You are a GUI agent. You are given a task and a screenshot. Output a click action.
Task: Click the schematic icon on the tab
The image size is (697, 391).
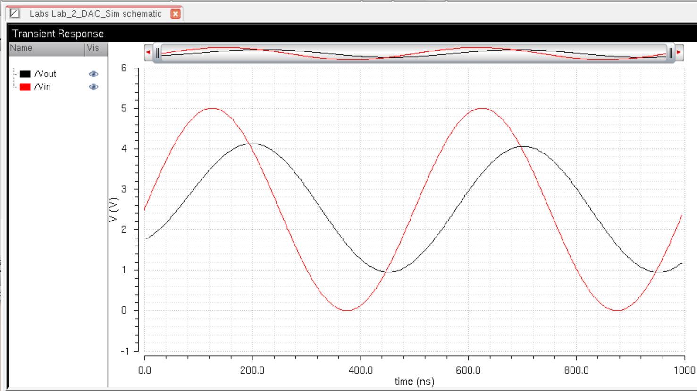click(x=15, y=14)
